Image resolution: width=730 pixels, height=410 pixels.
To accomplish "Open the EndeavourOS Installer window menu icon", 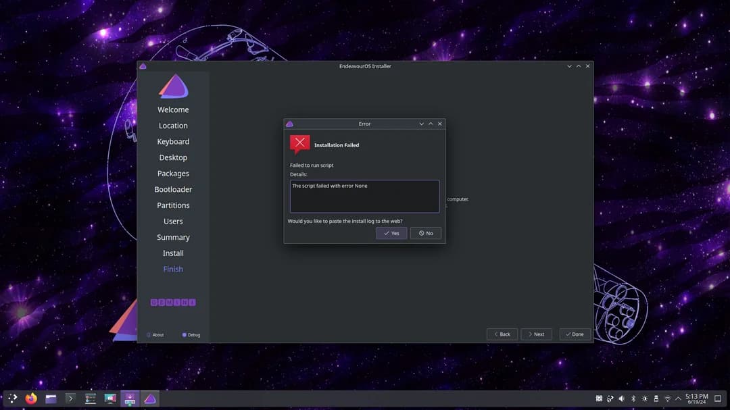I will (x=142, y=66).
